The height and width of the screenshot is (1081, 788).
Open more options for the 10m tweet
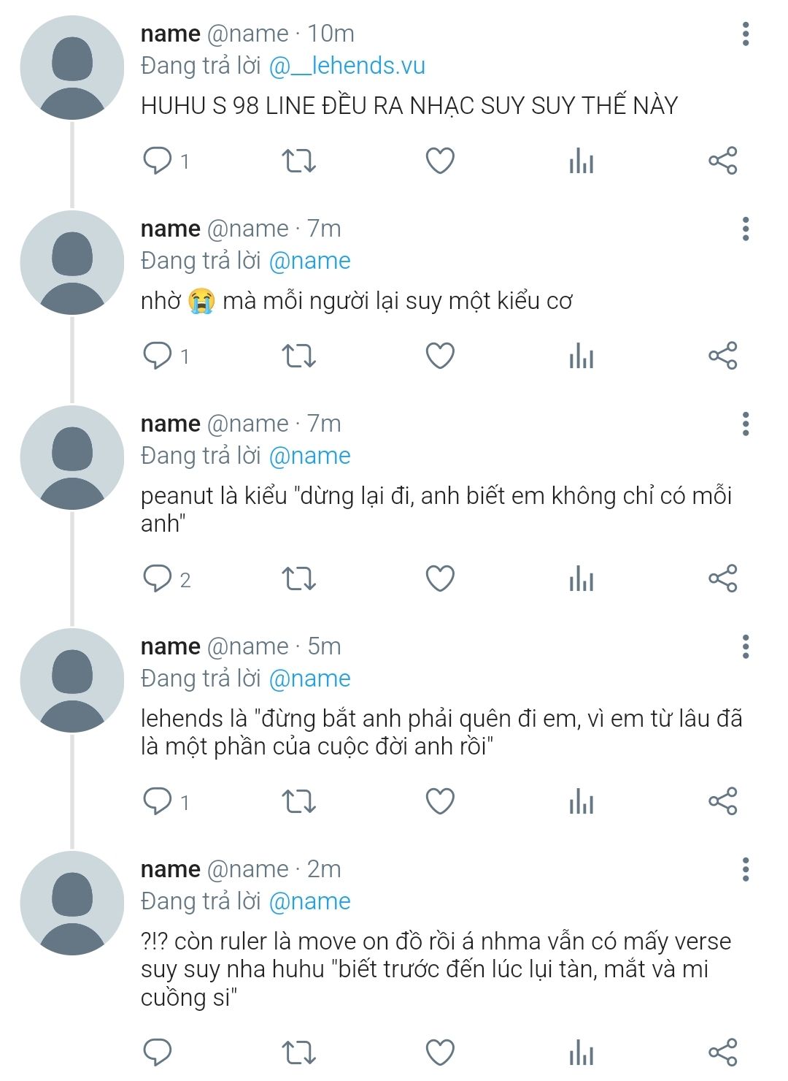click(x=745, y=34)
